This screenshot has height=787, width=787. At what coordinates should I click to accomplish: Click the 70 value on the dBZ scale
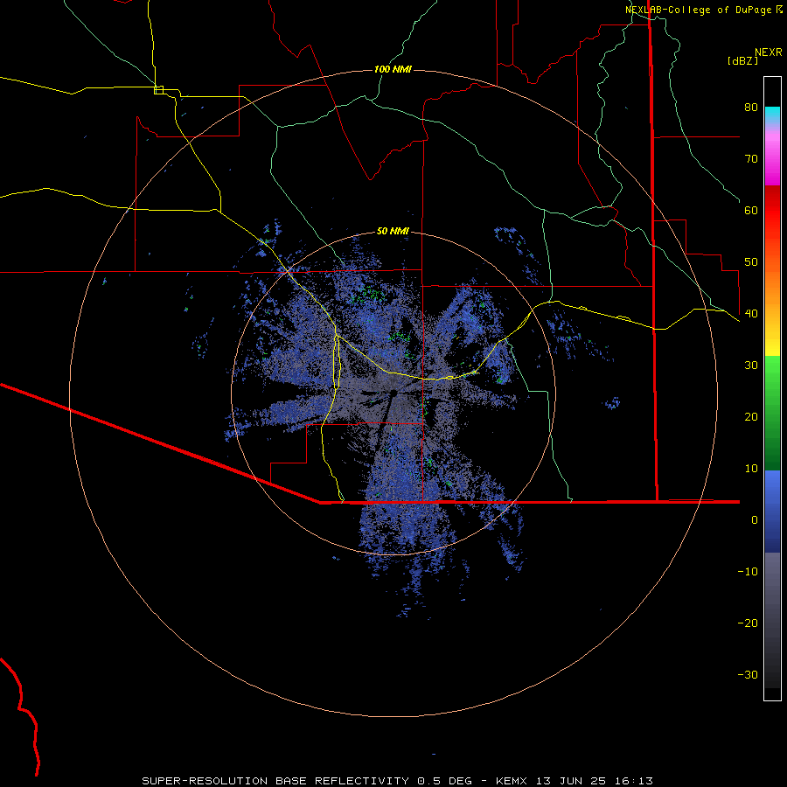pos(751,158)
